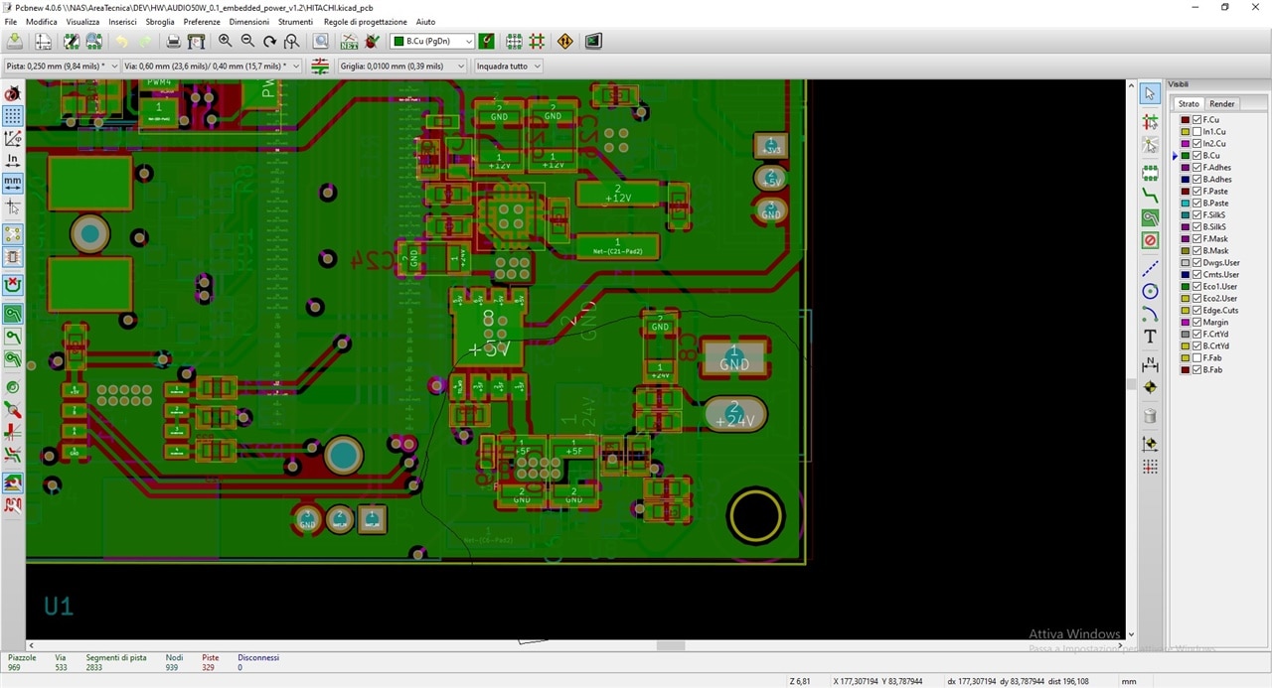Click the Edge.Cuts layer color swatch
Screen dimensions: 1272x688
point(1186,310)
